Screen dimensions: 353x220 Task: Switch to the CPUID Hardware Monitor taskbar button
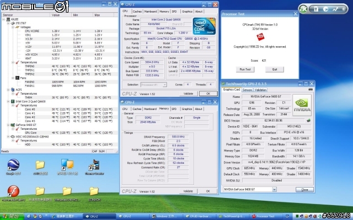[200, 216]
